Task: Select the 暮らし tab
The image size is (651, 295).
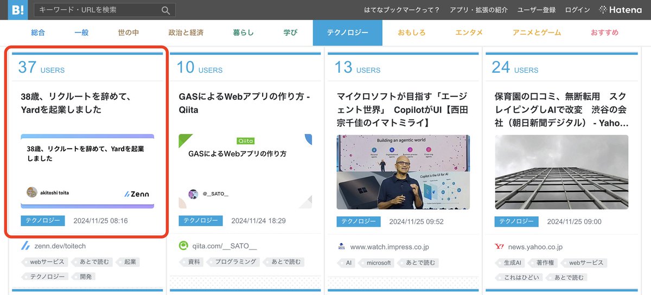Action: coord(244,33)
